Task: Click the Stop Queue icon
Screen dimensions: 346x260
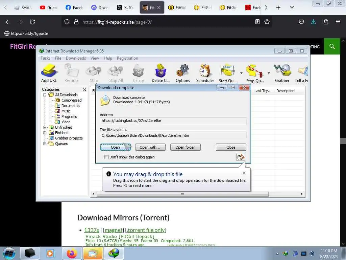Action: [255, 73]
